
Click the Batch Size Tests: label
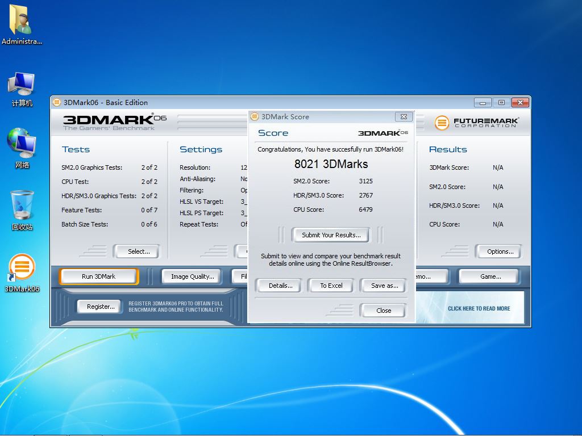(x=85, y=224)
